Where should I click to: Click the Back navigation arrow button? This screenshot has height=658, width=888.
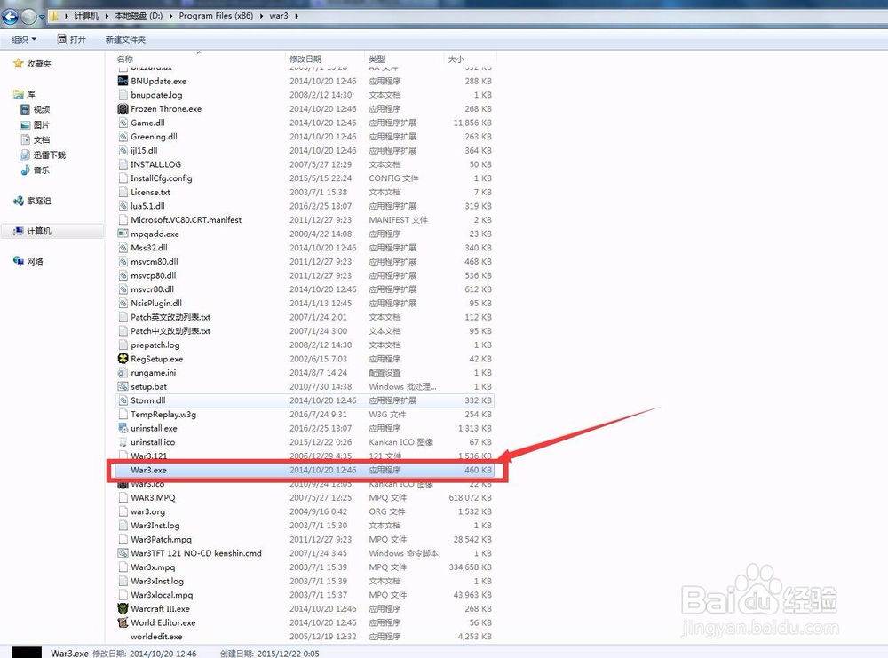(10, 16)
